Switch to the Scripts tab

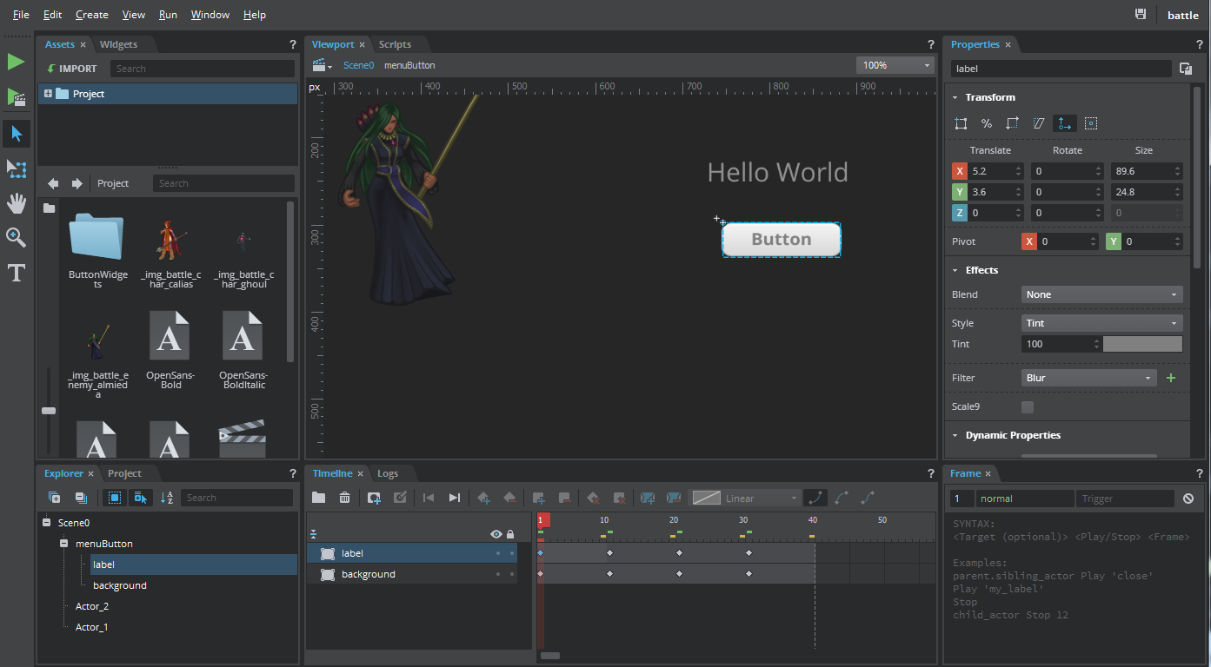point(395,44)
